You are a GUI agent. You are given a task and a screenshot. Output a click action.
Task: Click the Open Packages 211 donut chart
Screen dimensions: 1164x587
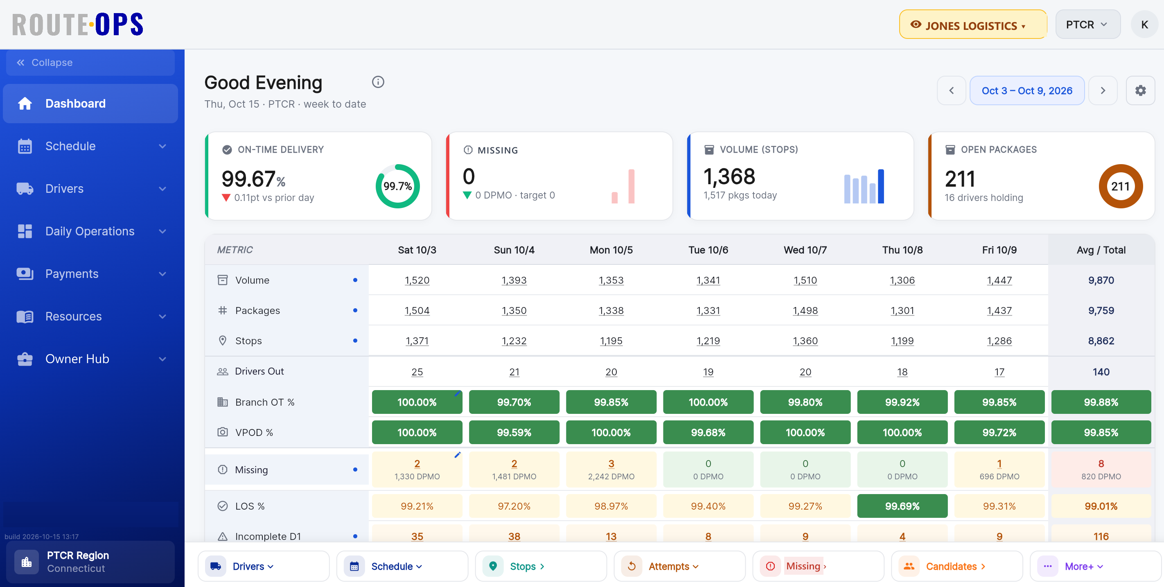click(x=1120, y=186)
